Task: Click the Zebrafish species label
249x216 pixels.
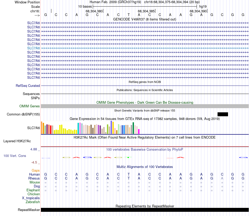Action: [33, 202]
